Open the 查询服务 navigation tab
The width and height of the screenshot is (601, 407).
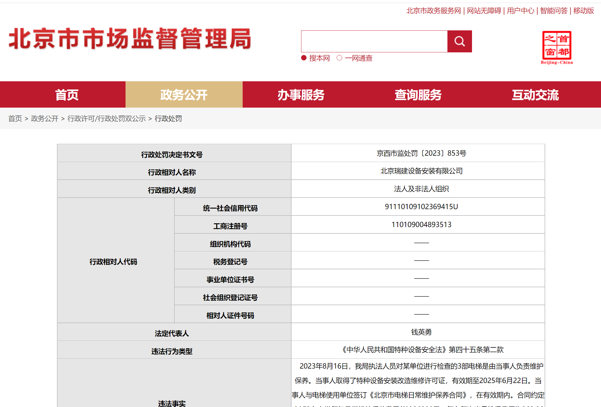tap(418, 95)
